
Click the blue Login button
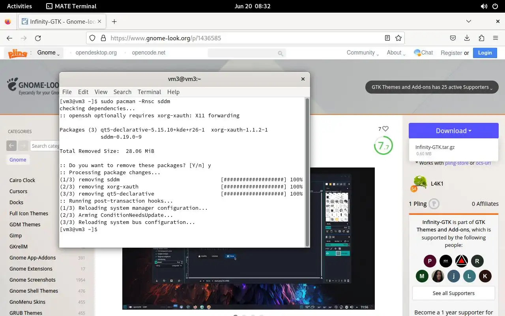pyautogui.click(x=485, y=53)
